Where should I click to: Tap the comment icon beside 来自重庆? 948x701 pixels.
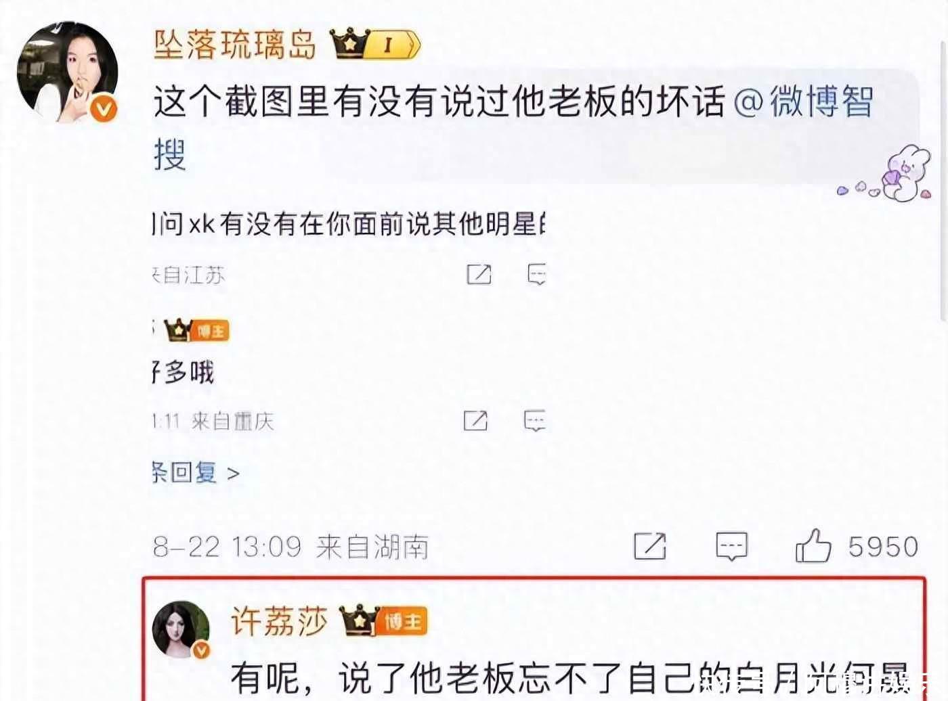click(x=534, y=420)
